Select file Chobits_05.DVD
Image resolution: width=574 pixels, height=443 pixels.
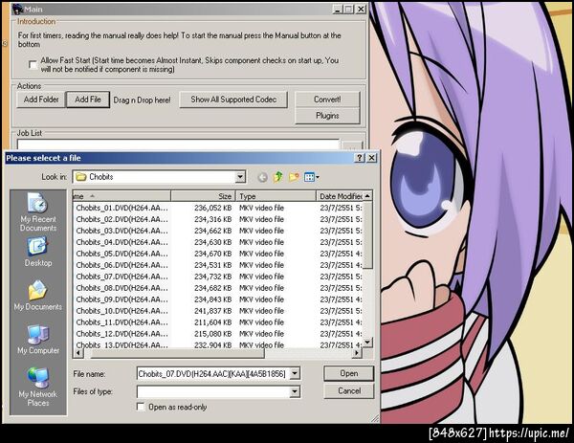point(121,254)
